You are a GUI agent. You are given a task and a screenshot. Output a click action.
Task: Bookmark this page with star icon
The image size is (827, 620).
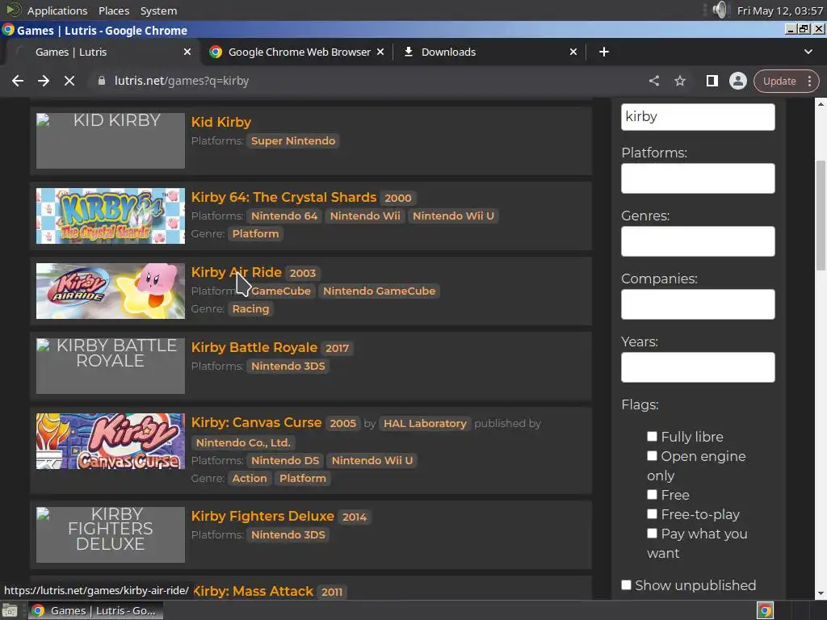[x=680, y=81]
